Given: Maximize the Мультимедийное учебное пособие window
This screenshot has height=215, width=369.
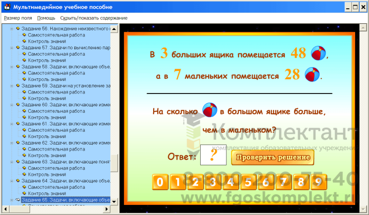Looking at the screenshot, I should pyautogui.click(x=355, y=7).
